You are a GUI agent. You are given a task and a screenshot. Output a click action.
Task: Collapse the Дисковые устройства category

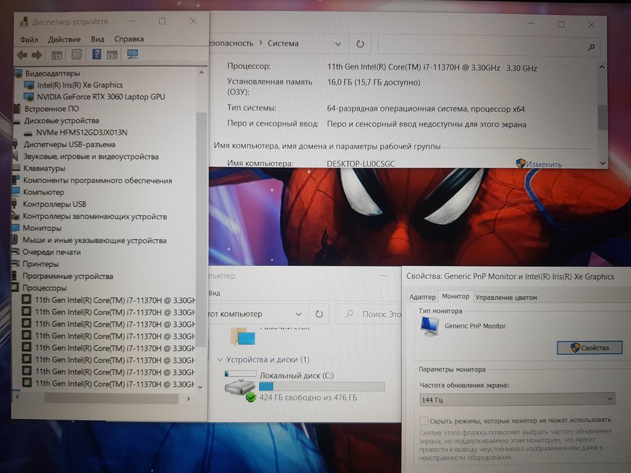[x=61, y=121]
